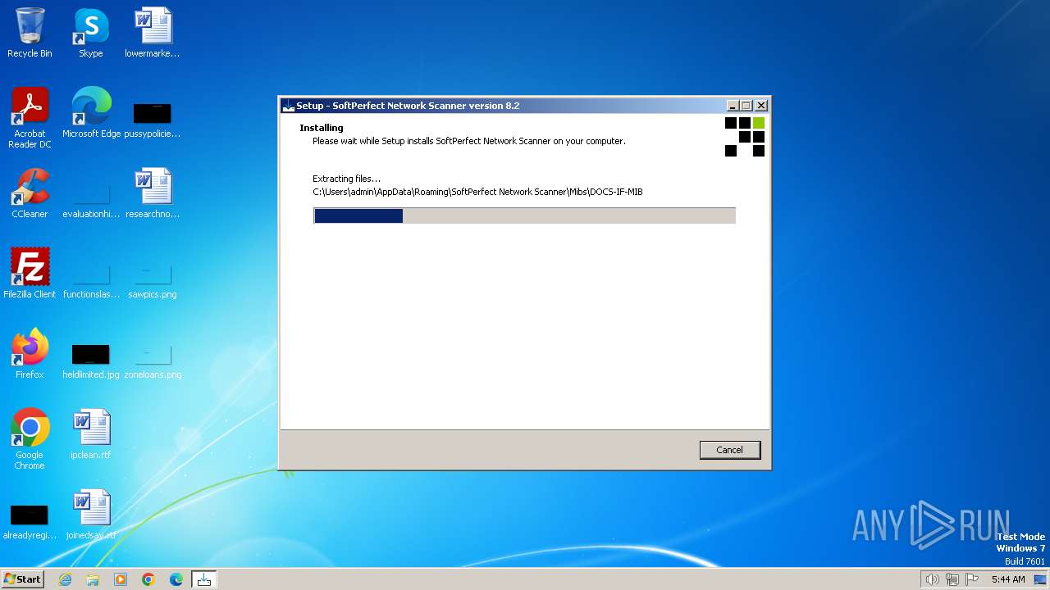Image resolution: width=1050 pixels, height=590 pixels.
Task: Select researchno Word document icon
Action: coord(153,193)
